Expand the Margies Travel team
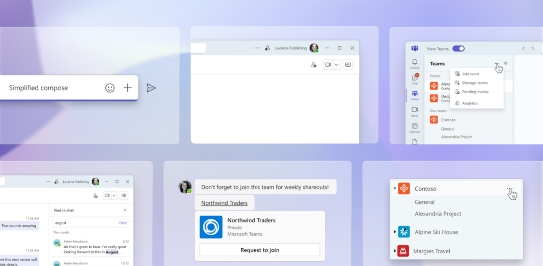543x266 pixels. tap(395, 251)
